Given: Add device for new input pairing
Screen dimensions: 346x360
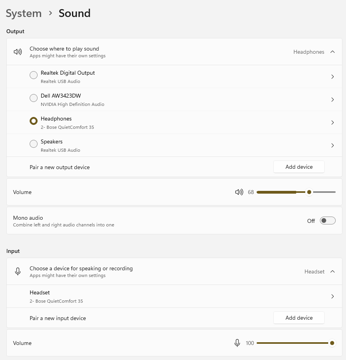Looking at the screenshot, I should (x=299, y=318).
